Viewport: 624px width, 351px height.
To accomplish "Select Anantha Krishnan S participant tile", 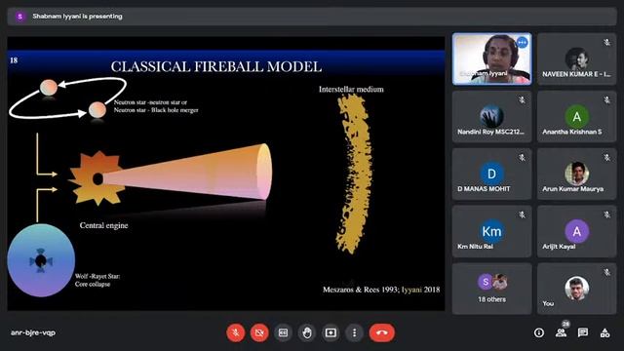I will [x=576, y=117].
